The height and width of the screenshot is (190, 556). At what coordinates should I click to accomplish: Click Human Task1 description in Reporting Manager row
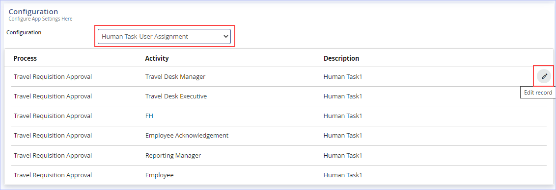tap(343, 155)
